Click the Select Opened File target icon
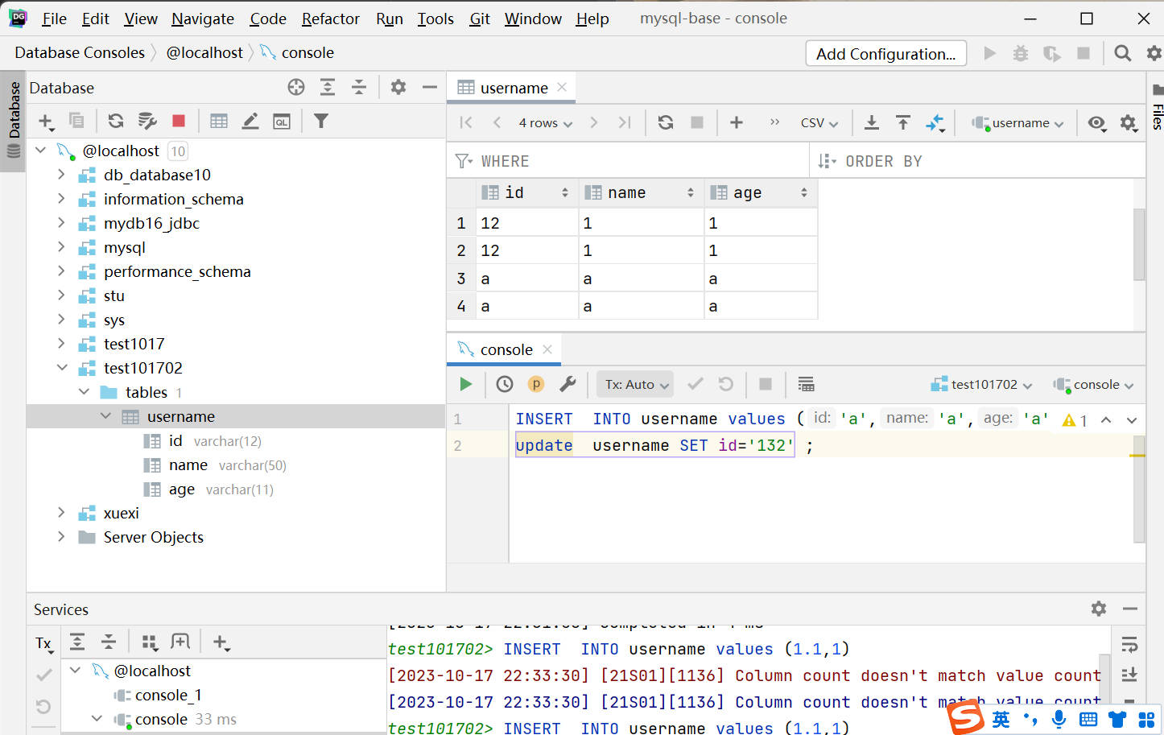The image size is (1164, 735). 296,87
